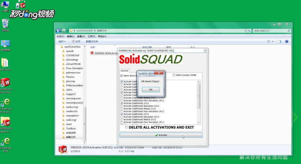The image size is (301, 164).
Task: Open eDrawings 2014 x64 desktop shortcut
Action: pyautogui.click(x=5, y=105)
